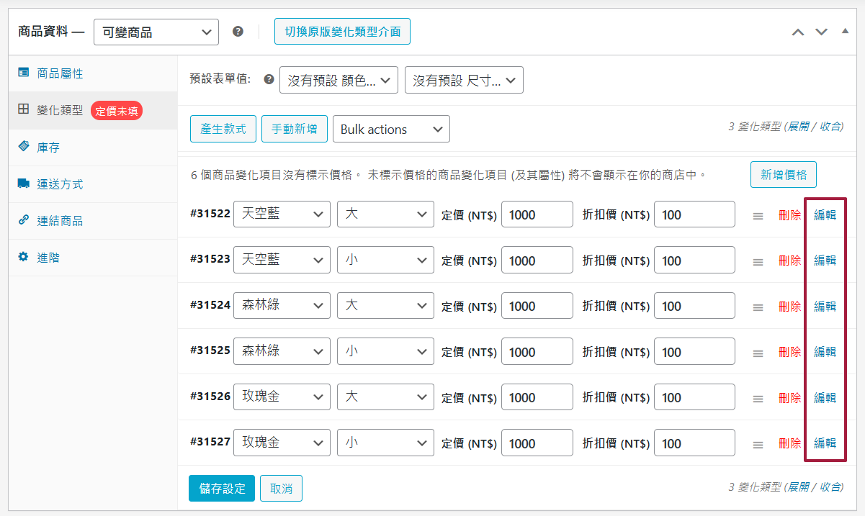Click the 新增價格 button
This screenshot has height=516, width=865.
tap(783, 174)
